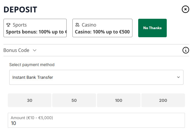This screenshot has height=133, width=193.
Task: Select the 200 preset amount
Action: (163, 100)
